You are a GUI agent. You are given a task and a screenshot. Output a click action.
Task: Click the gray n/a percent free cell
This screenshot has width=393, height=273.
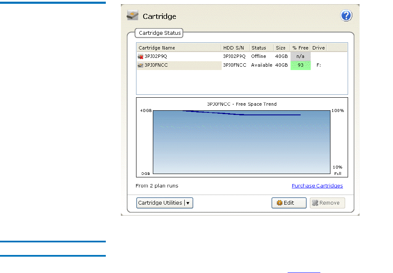(x=301, y=56)
